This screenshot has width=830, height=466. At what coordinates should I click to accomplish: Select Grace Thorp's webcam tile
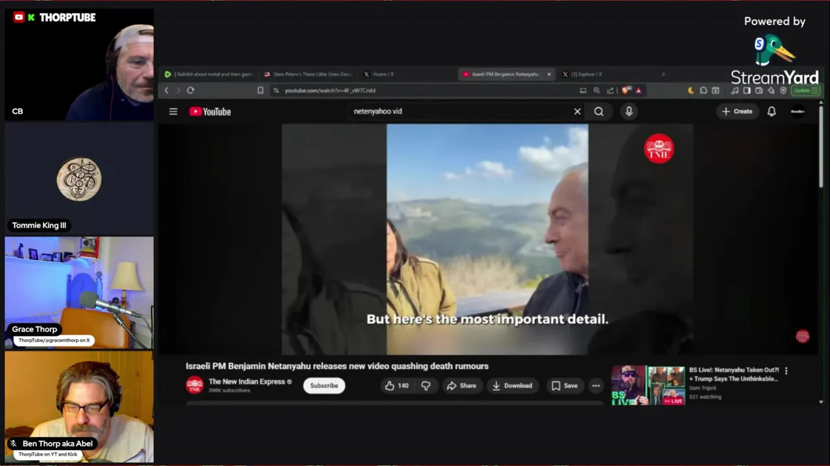79,293
